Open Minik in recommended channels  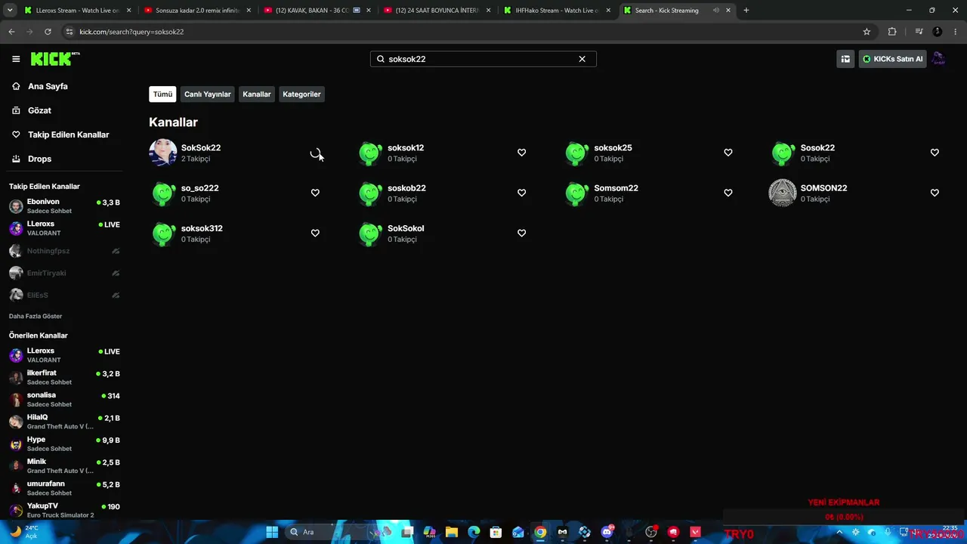[64, 465]
